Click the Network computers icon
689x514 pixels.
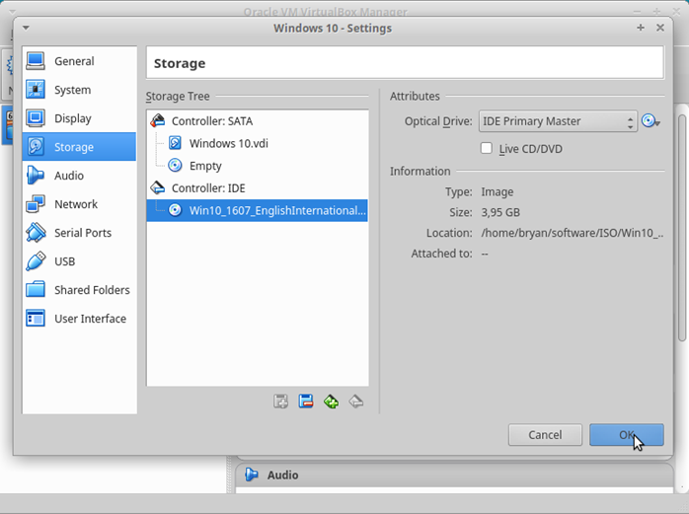(36, 204)
